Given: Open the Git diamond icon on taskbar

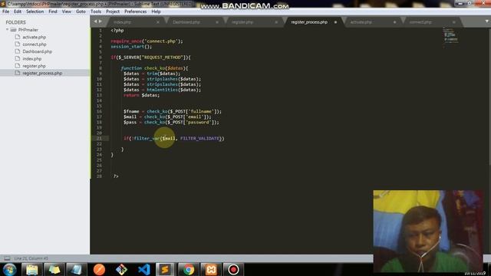Looking at the screenshot, I should tap(121, 269).
